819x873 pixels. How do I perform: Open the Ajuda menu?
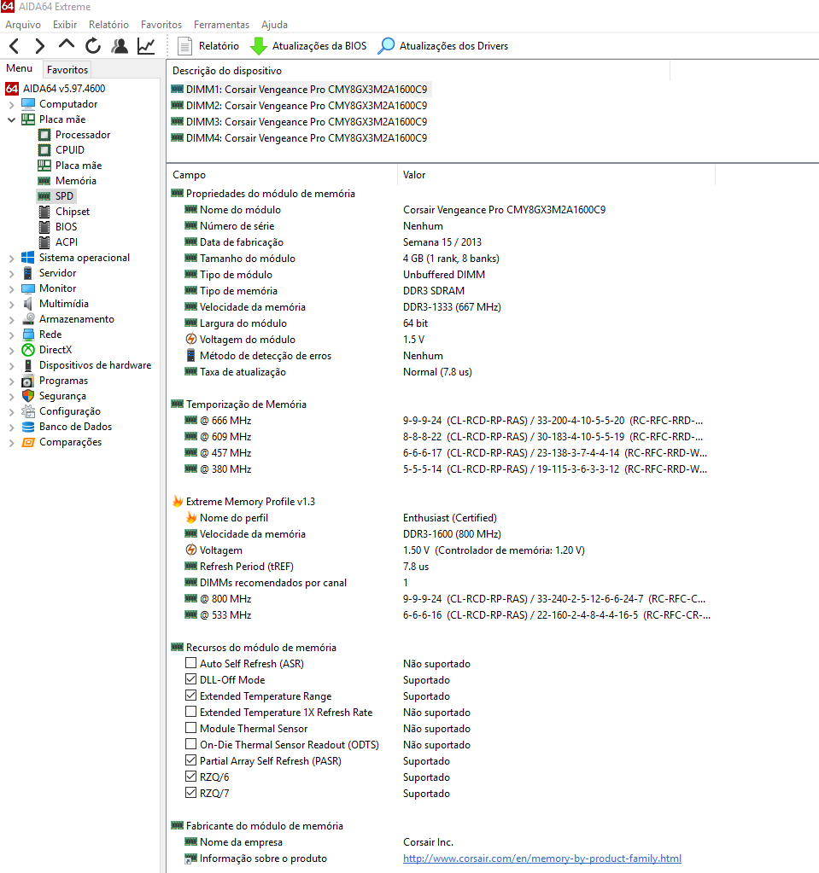click(x=274, y=25)
